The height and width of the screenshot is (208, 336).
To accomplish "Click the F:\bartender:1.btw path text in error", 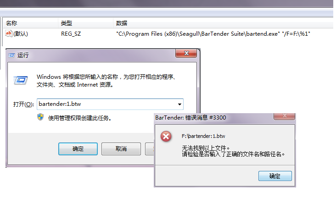I will point(203,136).
